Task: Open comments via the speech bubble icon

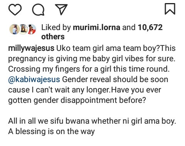Action: (38, 10)
